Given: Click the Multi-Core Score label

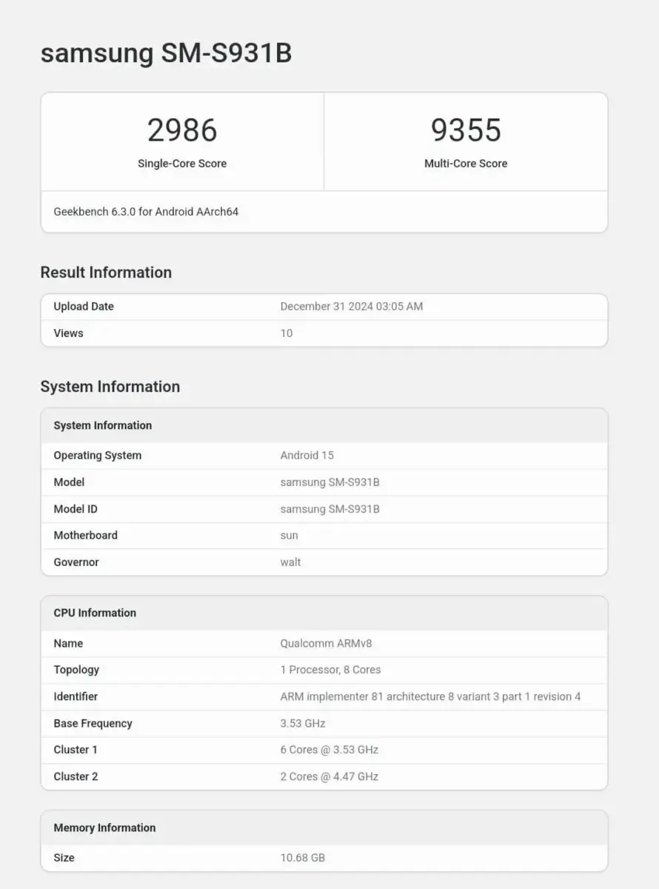Looking at the screenshot, I should click(466, 164).
